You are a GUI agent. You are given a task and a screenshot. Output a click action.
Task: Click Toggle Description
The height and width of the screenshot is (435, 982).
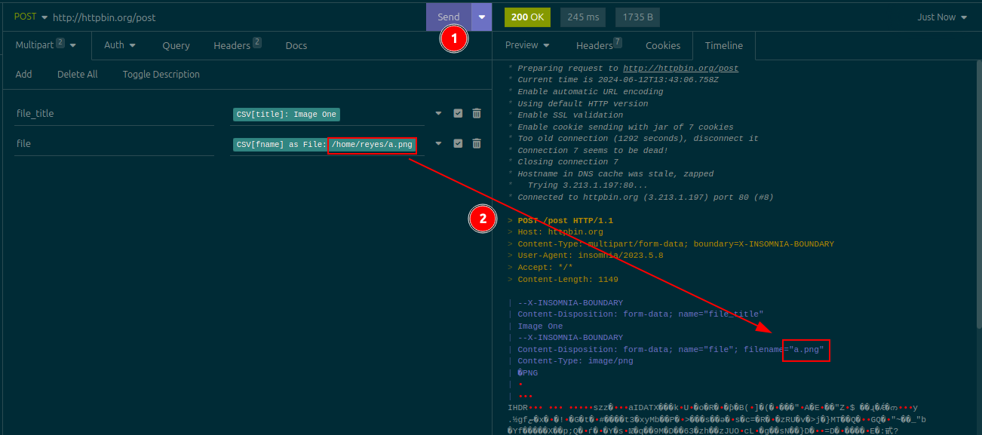click(161, 74)
